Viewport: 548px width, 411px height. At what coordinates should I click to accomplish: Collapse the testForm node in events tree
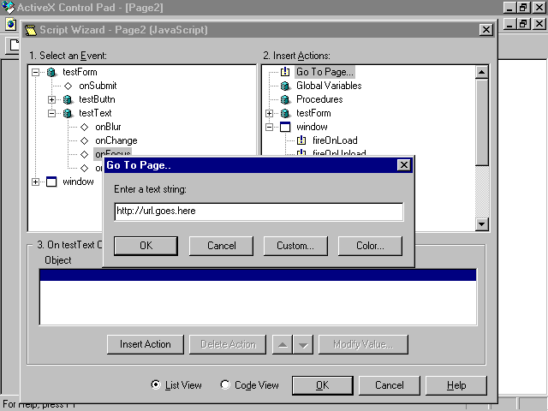pyautogui.click(x=36, y=72)
